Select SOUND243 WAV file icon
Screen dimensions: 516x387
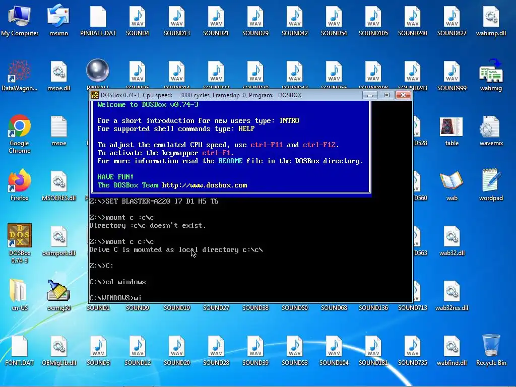click(x=412, y=72)
